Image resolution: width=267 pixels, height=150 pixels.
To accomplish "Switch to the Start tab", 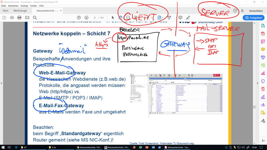I will point(5,11).
